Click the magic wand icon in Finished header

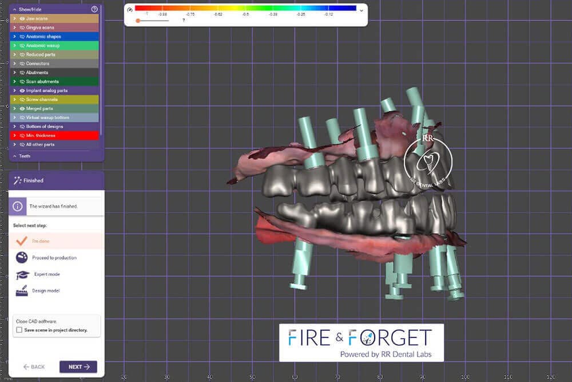(x=17, y=180)
